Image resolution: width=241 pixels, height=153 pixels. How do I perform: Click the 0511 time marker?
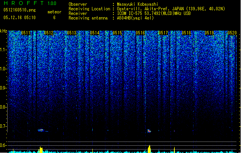[26, 33]
